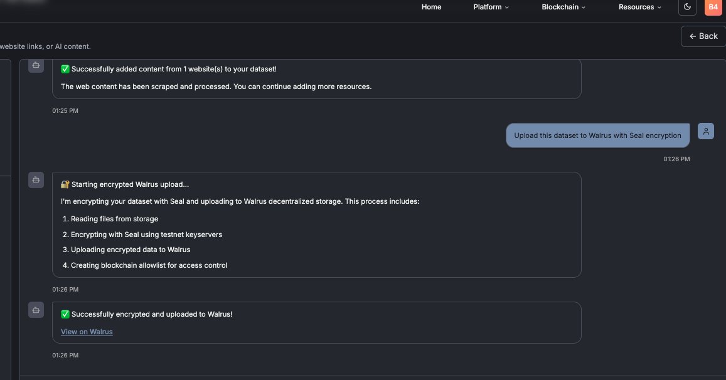Click the robot icon beside the web scraping message
Image resolution: width=726 pixels, height=380 pixels.
tap(36, 65)
